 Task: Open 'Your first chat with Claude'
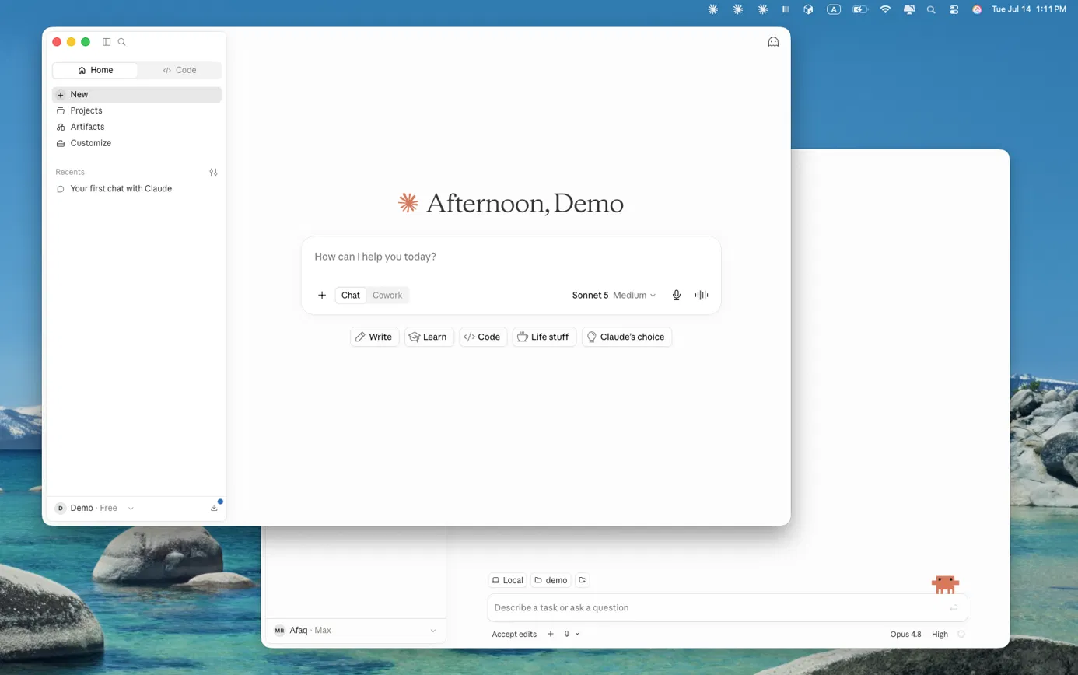pos(137,188)
